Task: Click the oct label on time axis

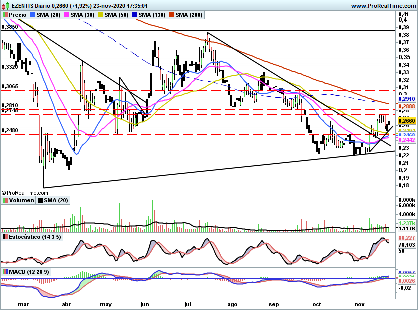Action: point(317,304)
